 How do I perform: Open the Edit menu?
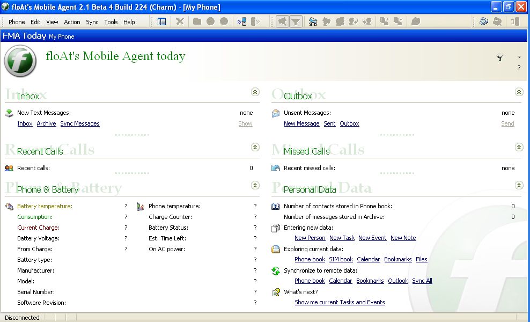click(35, 22)
